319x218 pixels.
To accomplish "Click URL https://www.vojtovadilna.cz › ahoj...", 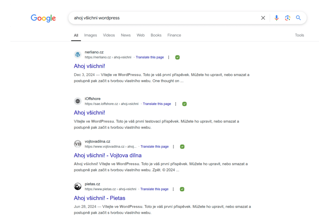I will [111, 146].
